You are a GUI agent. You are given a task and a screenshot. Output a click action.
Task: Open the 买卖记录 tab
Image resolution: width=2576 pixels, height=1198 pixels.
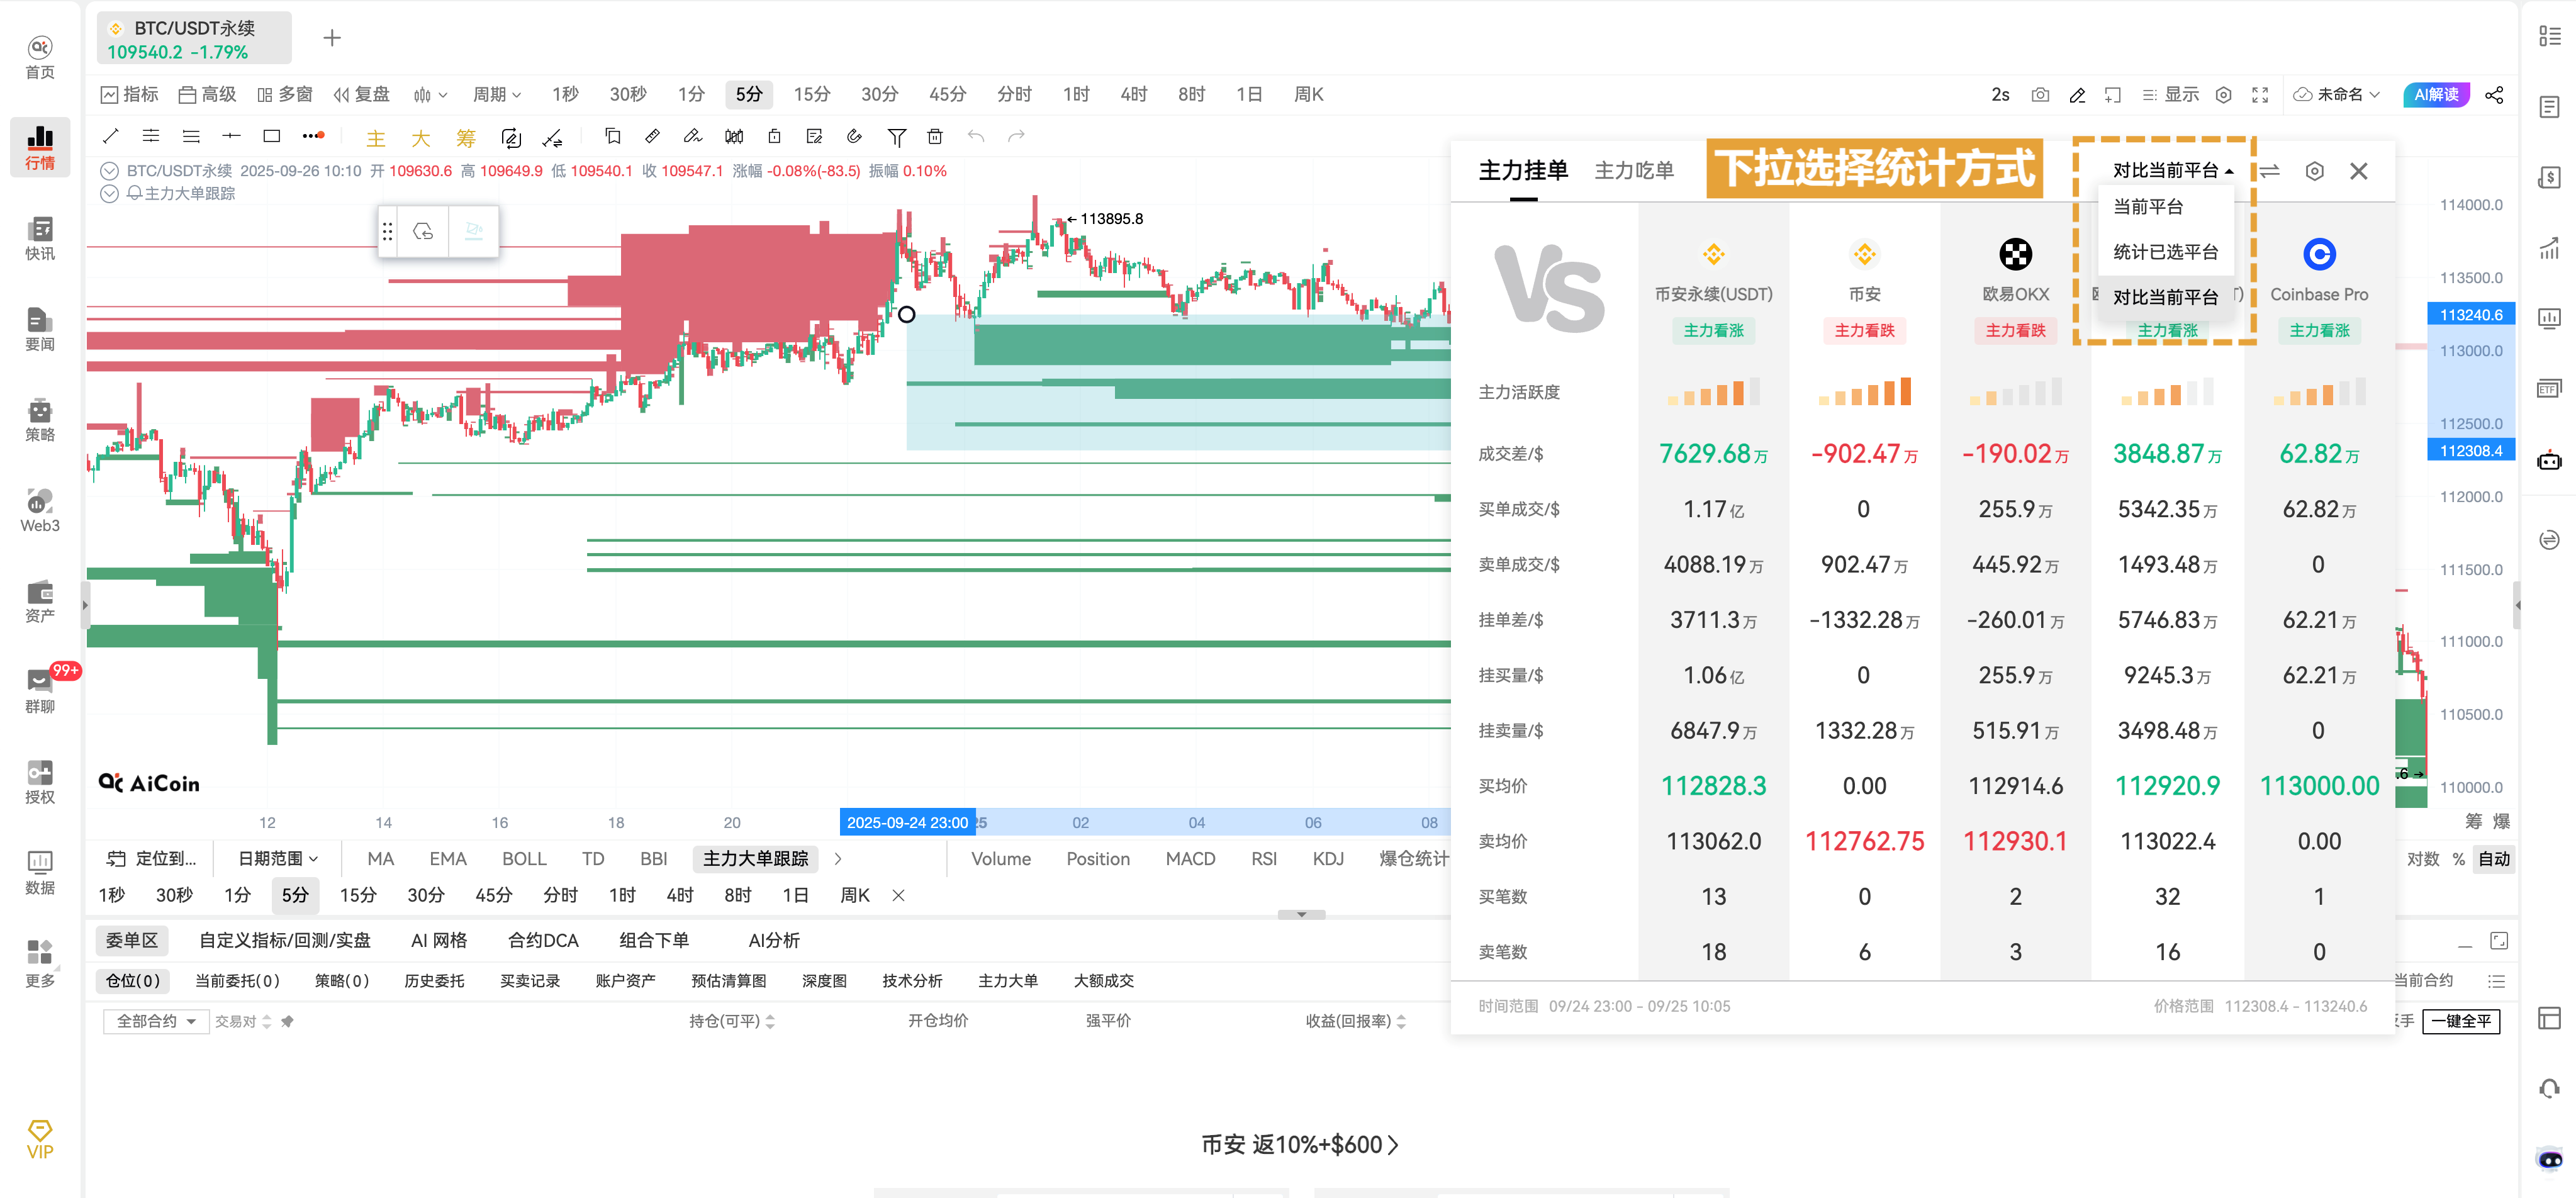pos(530,980)
